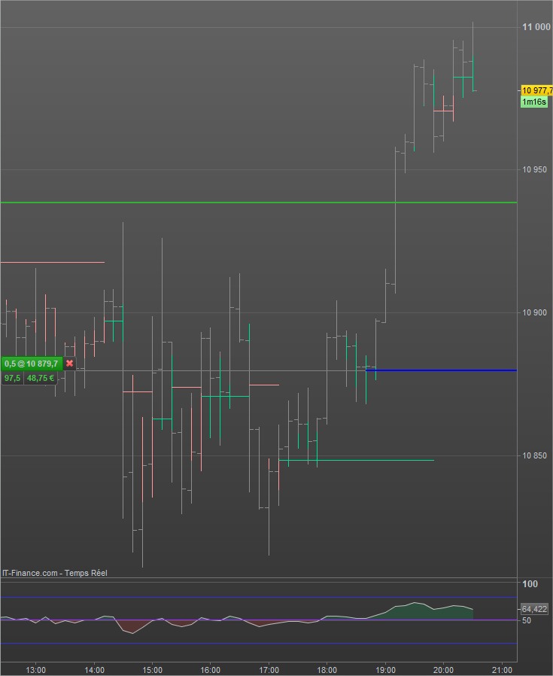Click the IT-Finance.com - Temps Réel text

tap(55, 573)
